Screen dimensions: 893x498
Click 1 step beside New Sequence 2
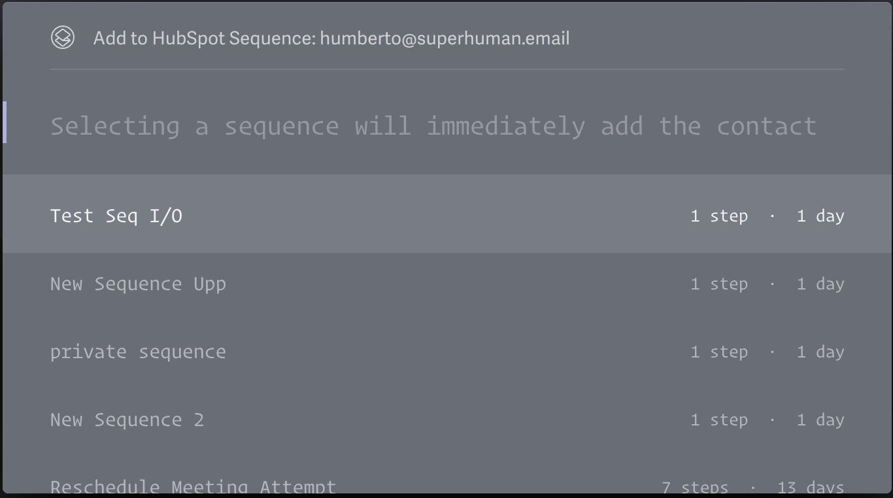pyautogui.click(x=719, y=420)
